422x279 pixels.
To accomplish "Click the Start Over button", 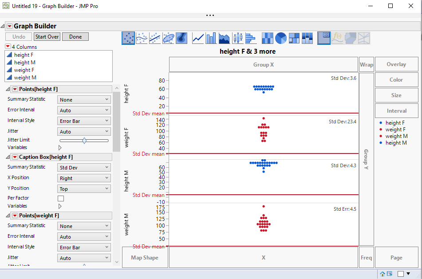I will [47, 36].
